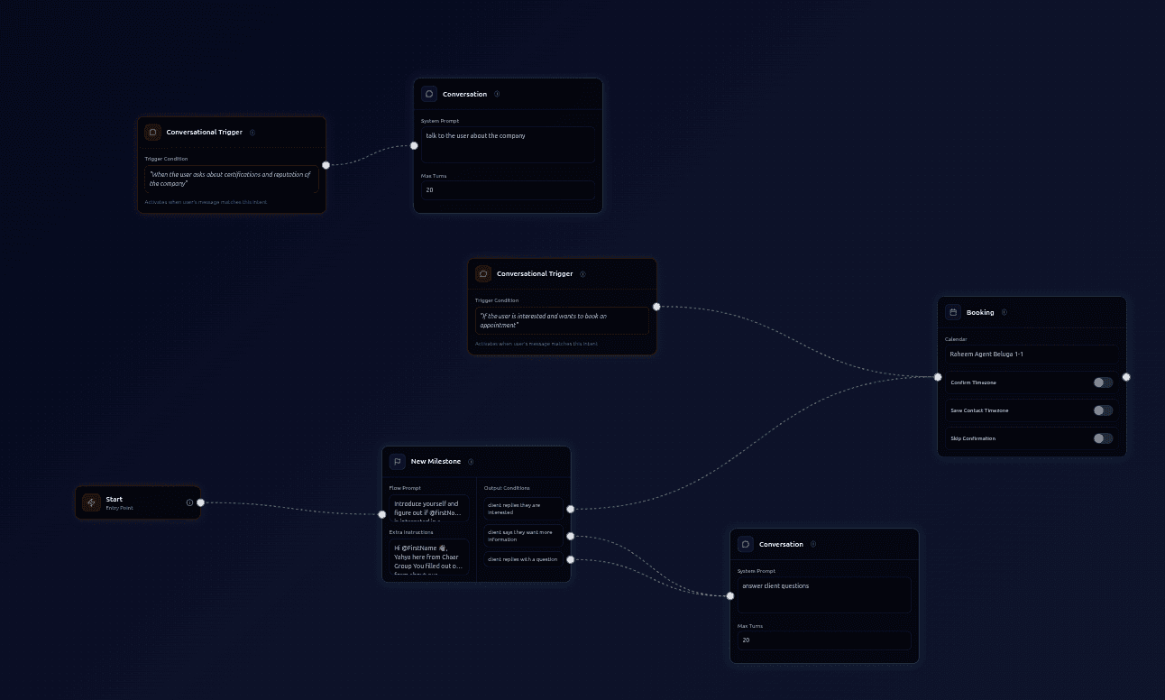Click info icon beside New Milestone title

[x=471, y=462]
